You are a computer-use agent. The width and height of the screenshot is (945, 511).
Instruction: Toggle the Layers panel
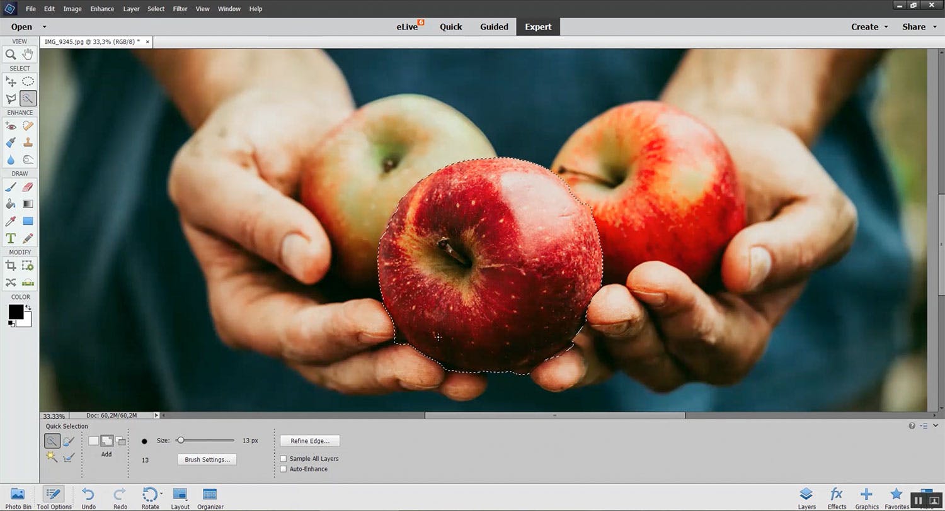(806, 497)
